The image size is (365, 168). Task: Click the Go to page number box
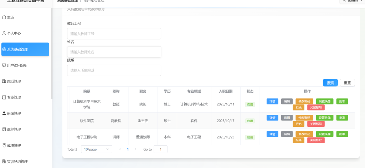click(160, 150)
